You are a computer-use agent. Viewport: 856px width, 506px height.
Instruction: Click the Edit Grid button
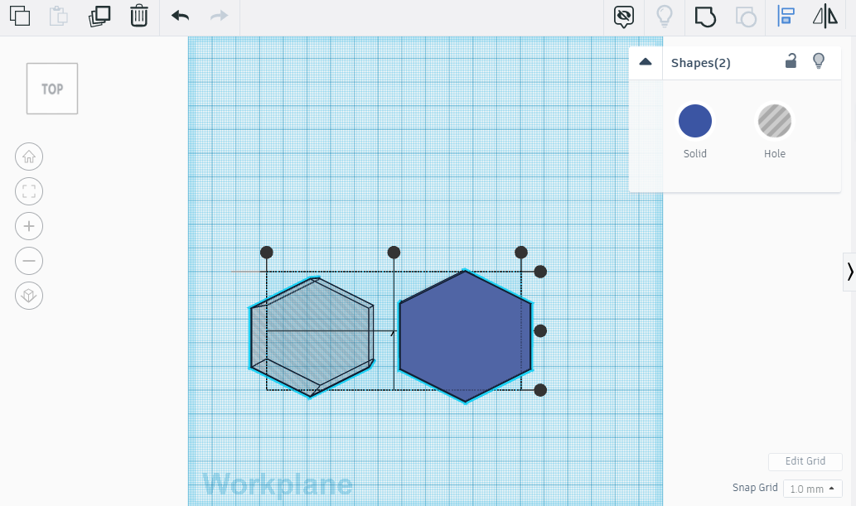coord(805,461)
